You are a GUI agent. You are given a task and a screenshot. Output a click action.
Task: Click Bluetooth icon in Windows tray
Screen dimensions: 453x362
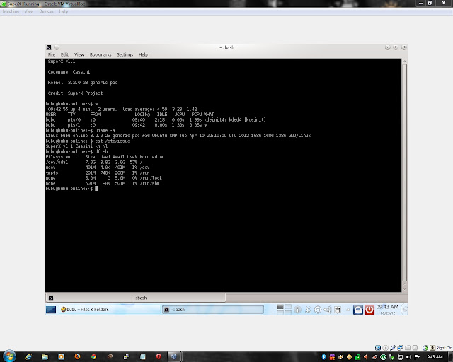pos(324,357)
